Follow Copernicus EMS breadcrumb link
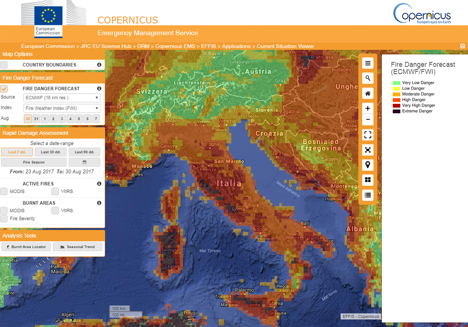Viewport: 468px width, 327px height. [x=175, y=46]
